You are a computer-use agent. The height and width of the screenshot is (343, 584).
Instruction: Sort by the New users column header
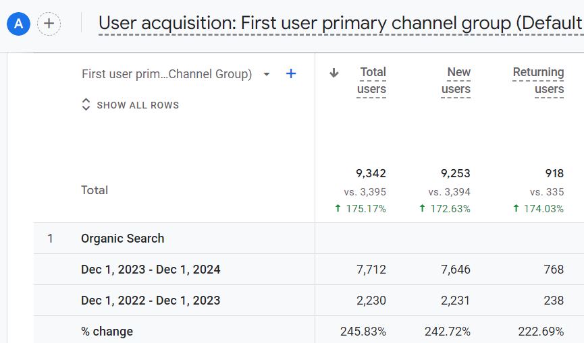pyautogui.click(x=456, y=81)
